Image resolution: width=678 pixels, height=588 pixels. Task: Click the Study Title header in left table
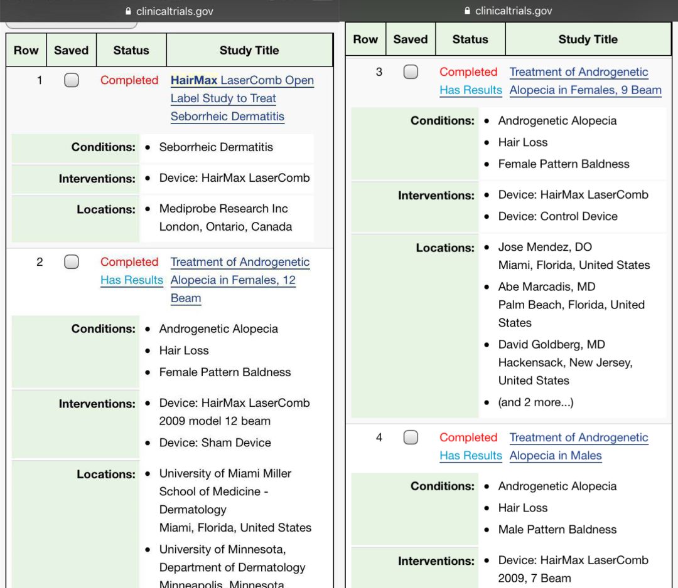pos(249,50)
